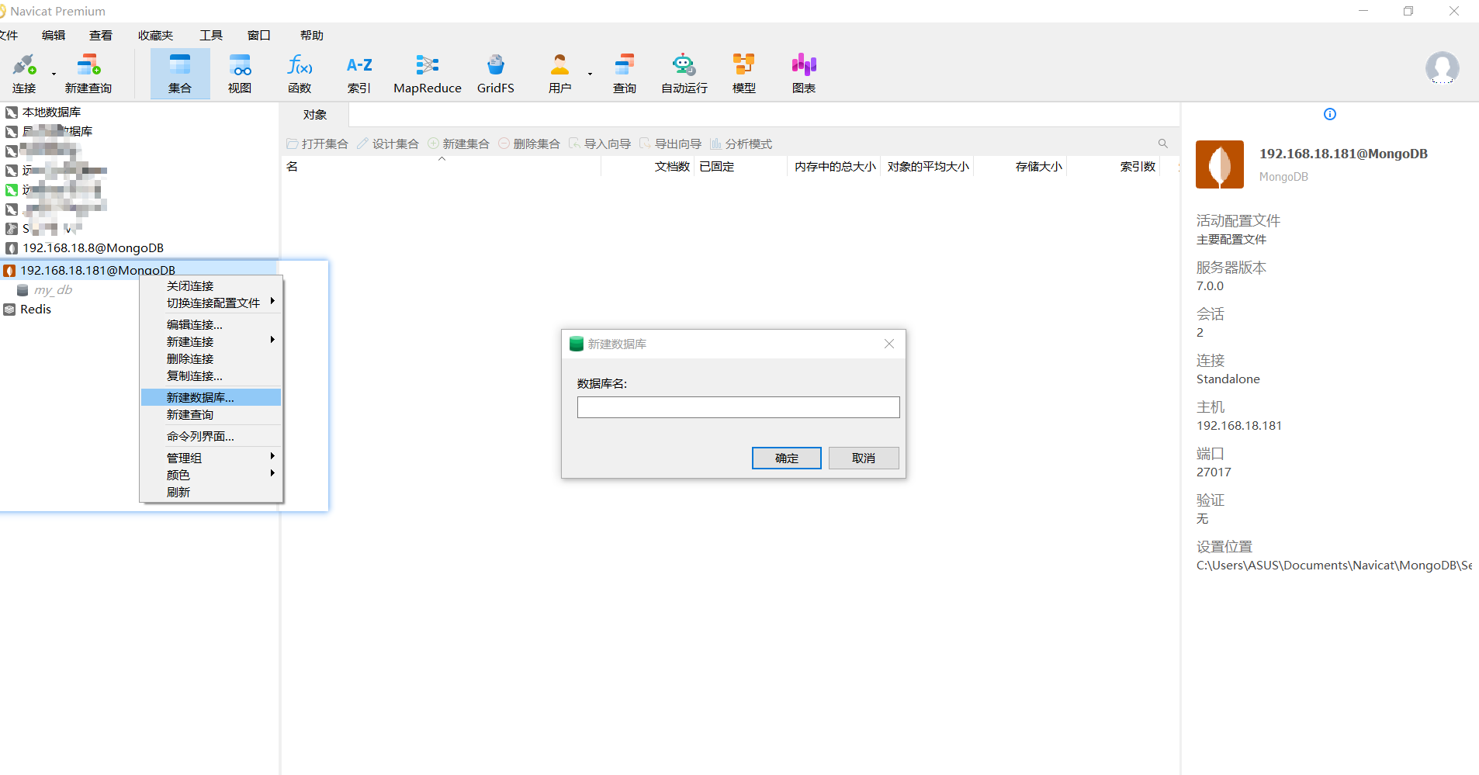This screenshot has height=775, width=1479.
Task: Click Open Collection (打开集合) button
Action: click(x=317, y=144)
